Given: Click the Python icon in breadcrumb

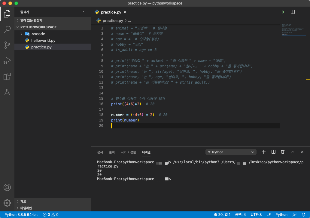Looking at the screenshot, I should tap(99, 20).
